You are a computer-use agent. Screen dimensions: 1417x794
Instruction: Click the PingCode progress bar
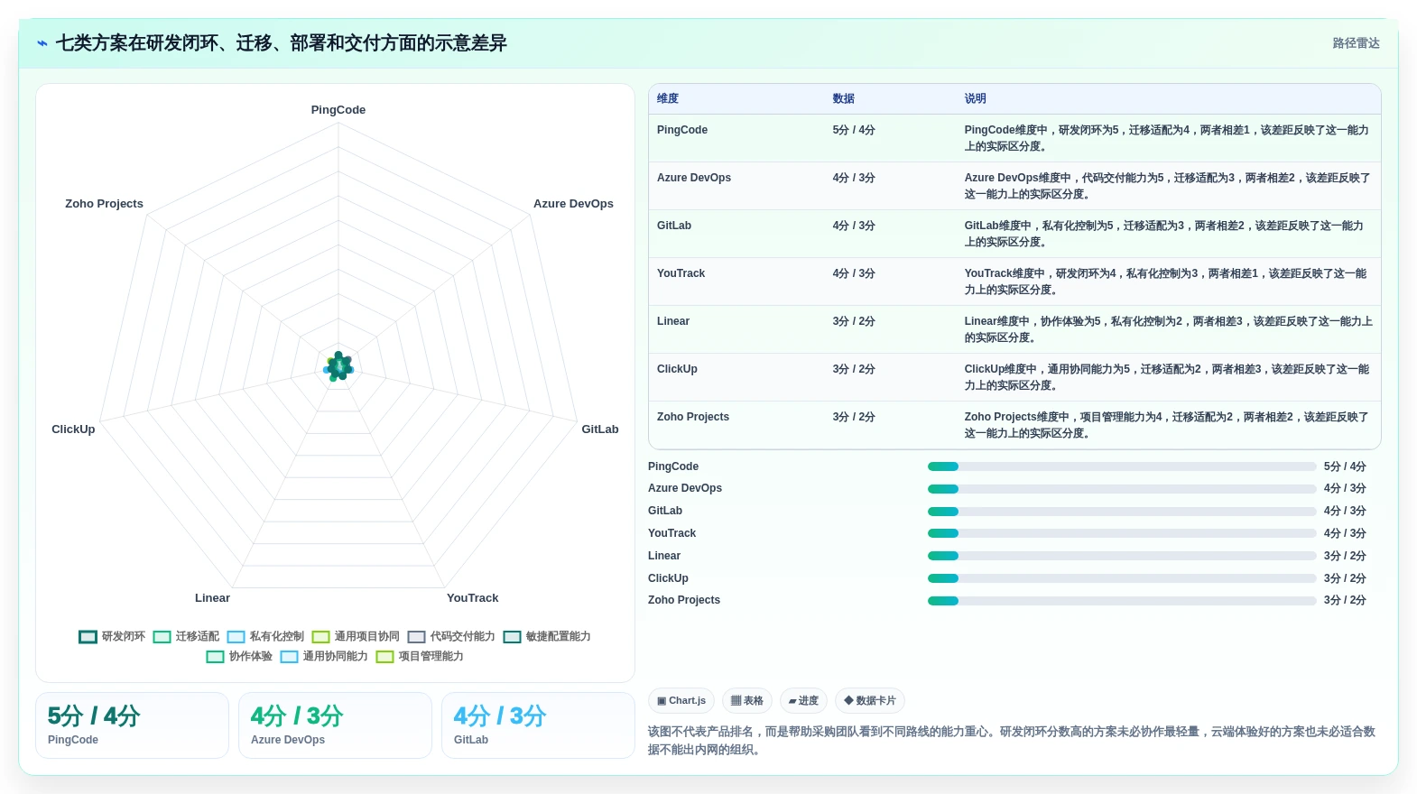(x=1122, y=466)
